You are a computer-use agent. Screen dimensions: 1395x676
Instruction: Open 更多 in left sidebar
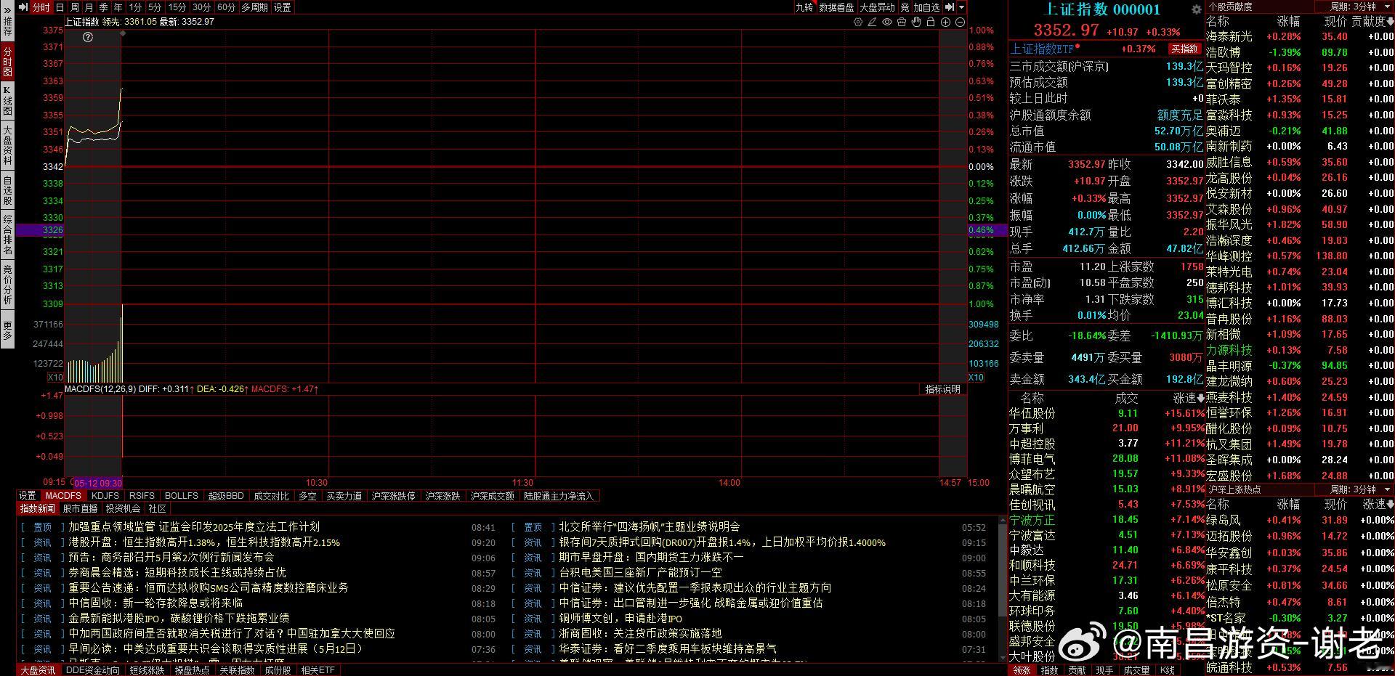click(7, 330)
